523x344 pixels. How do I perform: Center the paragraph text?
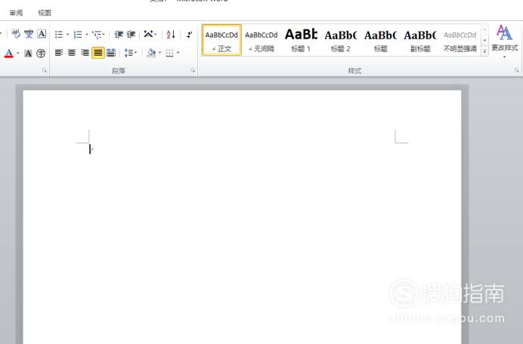[72, 53]
